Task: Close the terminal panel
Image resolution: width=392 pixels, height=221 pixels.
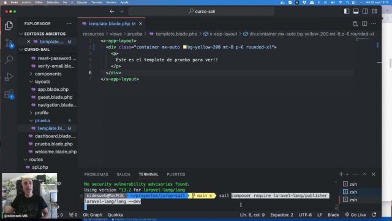Action: pyautogui.click(x=374, y=174)
